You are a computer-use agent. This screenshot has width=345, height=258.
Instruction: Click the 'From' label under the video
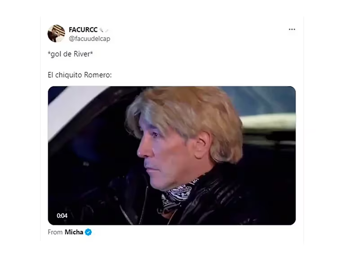click(55, 232)
